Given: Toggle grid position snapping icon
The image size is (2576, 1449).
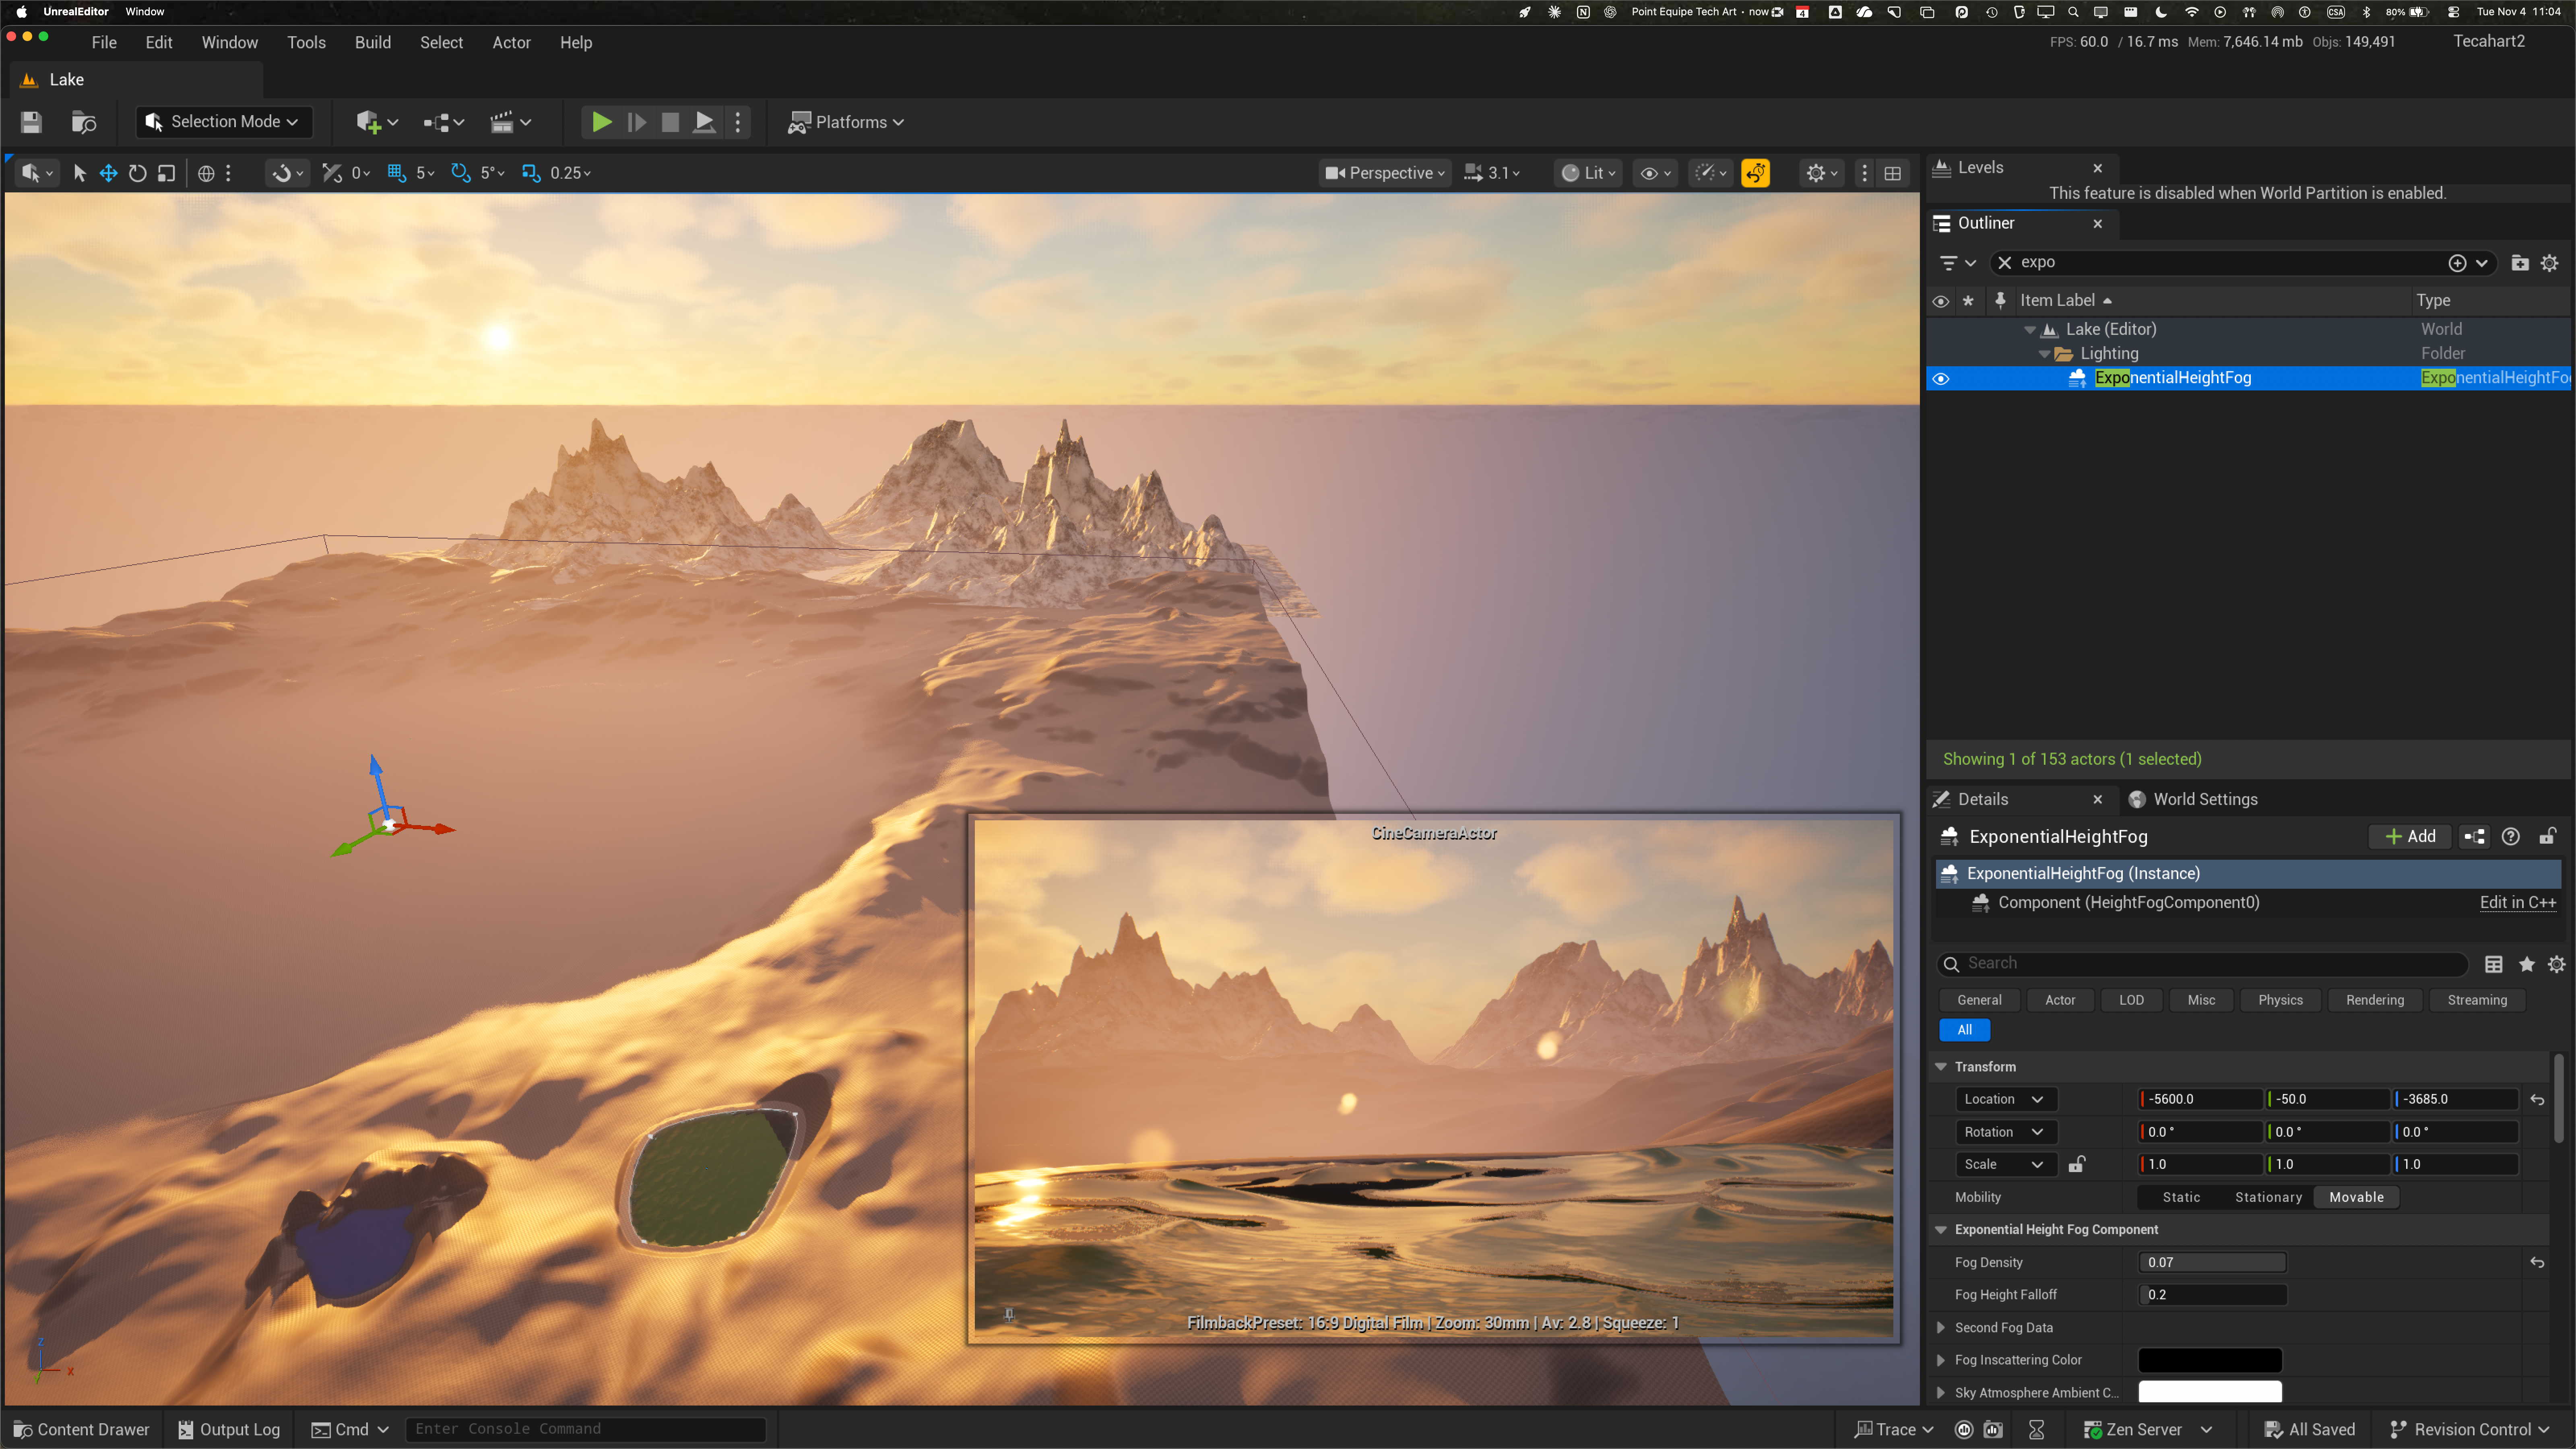Looking at the screenshot, I should [397, 173].
